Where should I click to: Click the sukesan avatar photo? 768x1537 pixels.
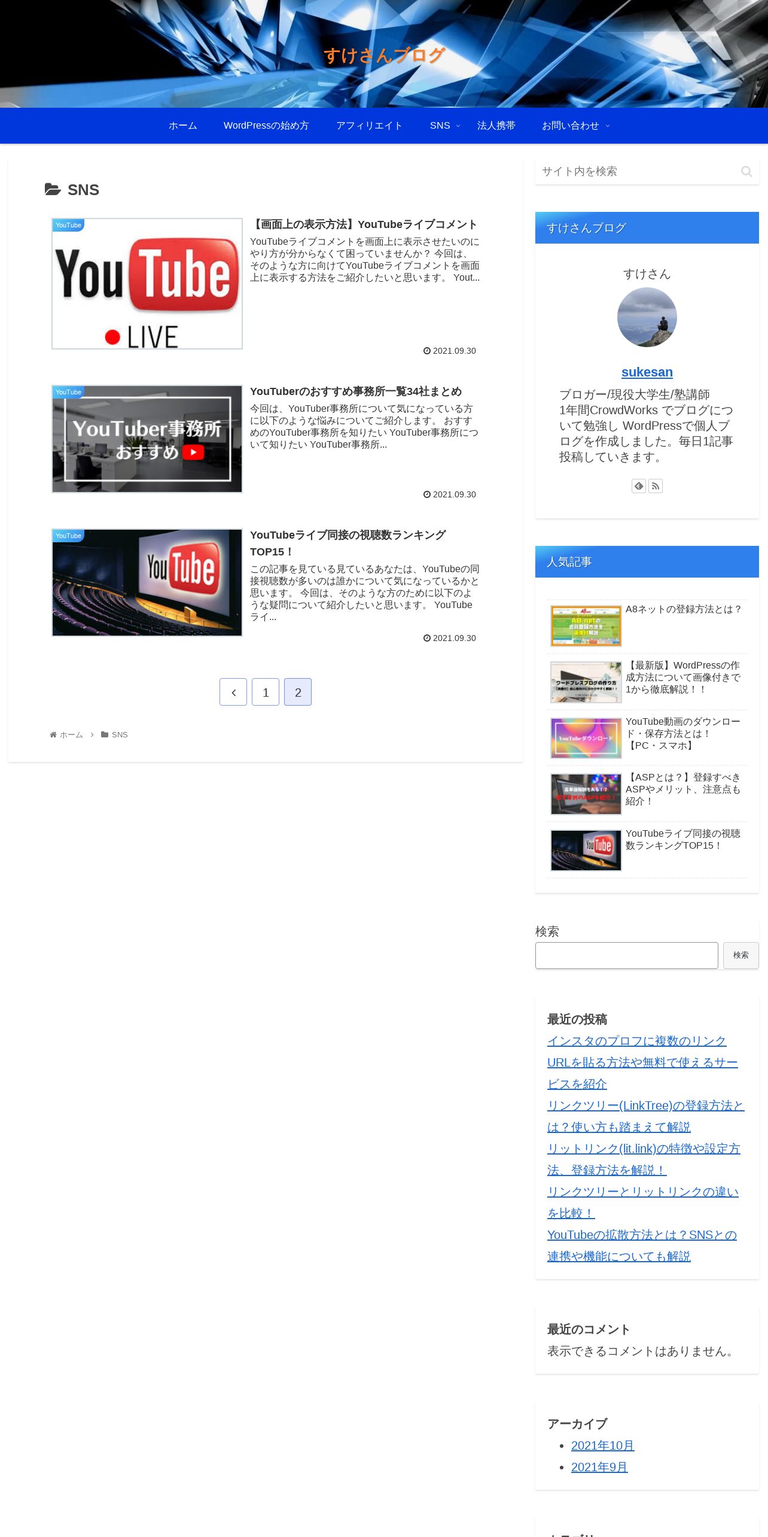[647, 317]
